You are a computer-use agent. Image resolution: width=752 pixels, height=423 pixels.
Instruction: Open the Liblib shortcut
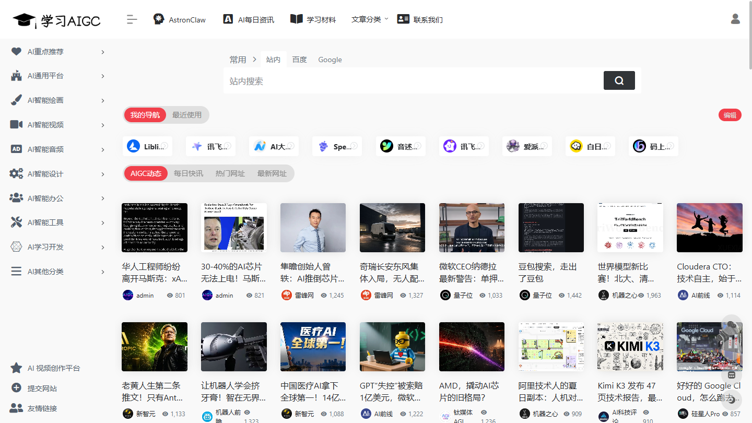coord(147,146)
